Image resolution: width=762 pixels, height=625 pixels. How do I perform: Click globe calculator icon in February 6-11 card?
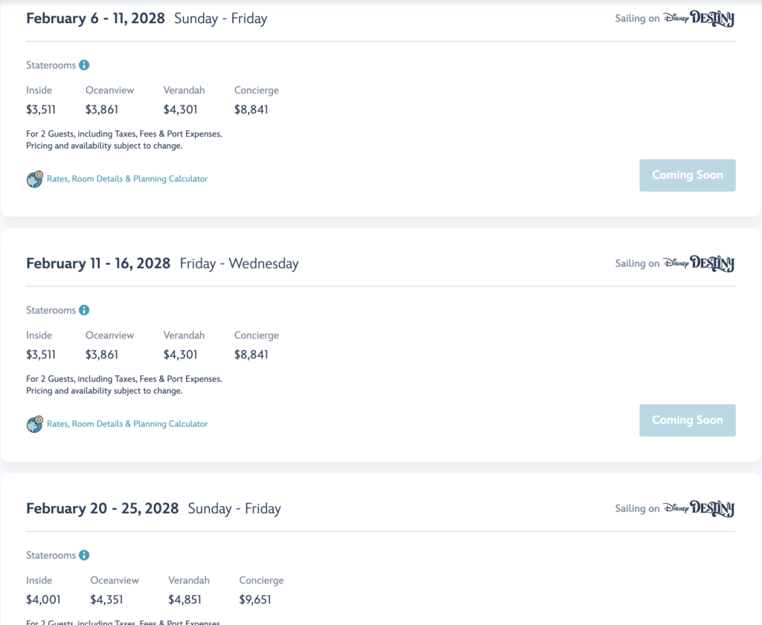tap(34, 179)
